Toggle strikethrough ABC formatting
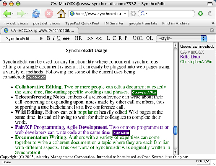The height and width of the screenshot is (166, 216). pyautogui.click(x=66, y=38)
